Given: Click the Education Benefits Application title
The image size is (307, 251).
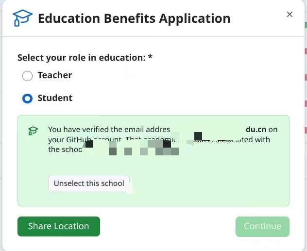Looking at the screenshot, I should pyautogui.click(x=134, y=18).
